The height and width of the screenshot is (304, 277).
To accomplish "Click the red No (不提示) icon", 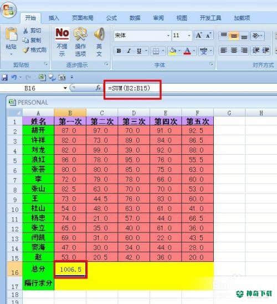I will pos(63,33).
